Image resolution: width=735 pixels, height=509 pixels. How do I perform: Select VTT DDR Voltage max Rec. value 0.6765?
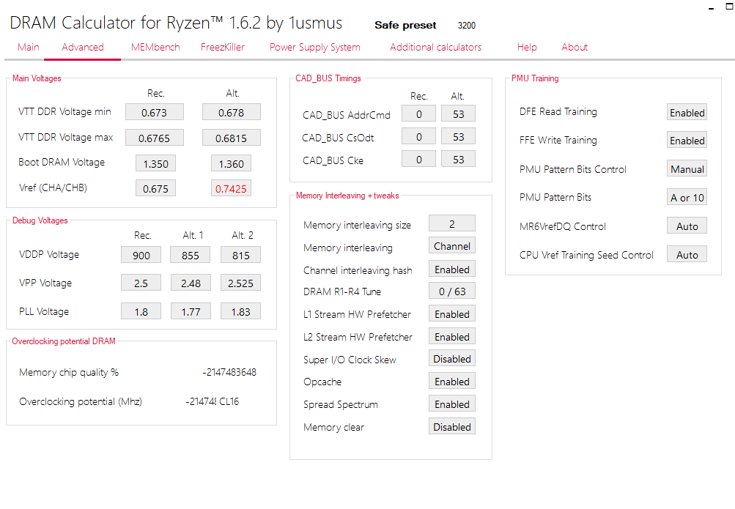(x=154, y=138)
